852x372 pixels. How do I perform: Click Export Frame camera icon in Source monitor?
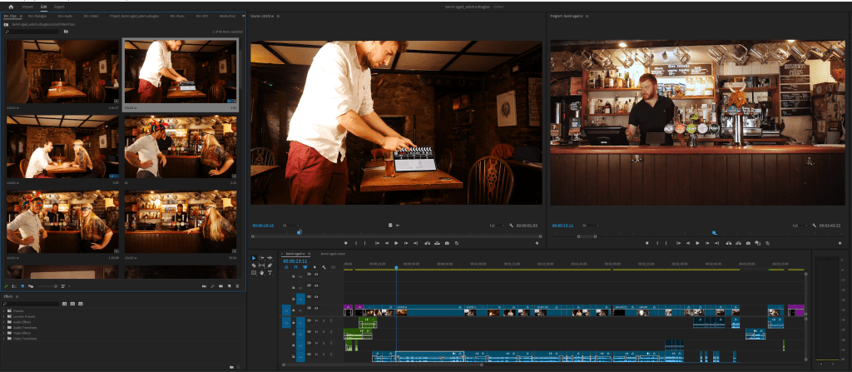pos(447,243)
